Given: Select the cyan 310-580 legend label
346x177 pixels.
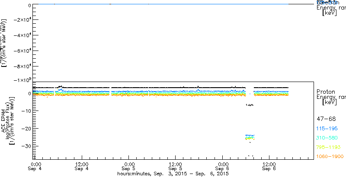Looking at the screenshot, I should (327, 138).
